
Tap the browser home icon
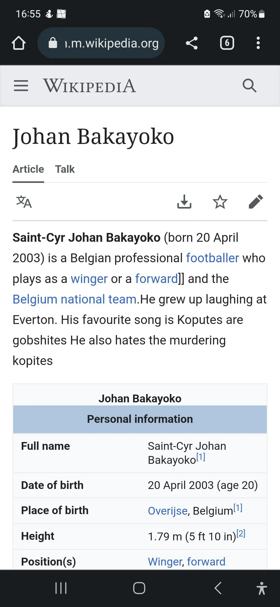pyautogui.click(x=19, y=43)
